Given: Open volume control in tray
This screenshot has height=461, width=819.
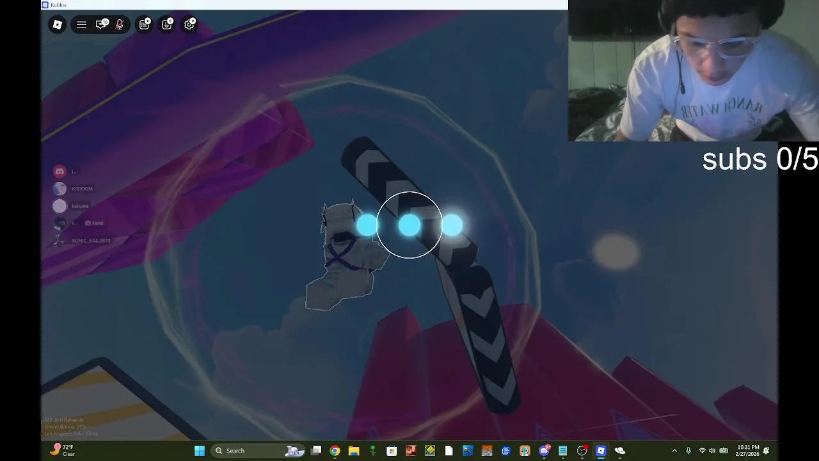Looking at the screenshot, I should (x=712, y=451).
